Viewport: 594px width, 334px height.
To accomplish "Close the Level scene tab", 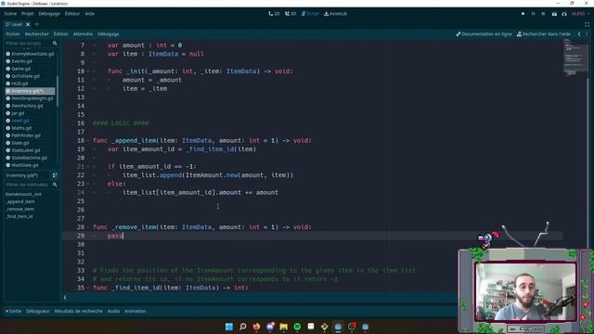I will click(28, 24).
